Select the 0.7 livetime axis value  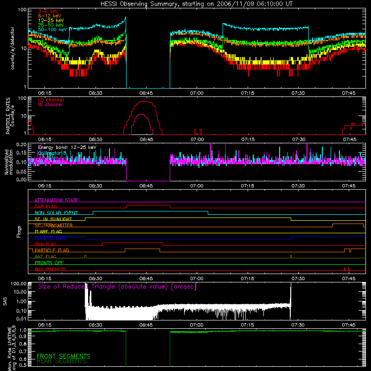point(23,352)
